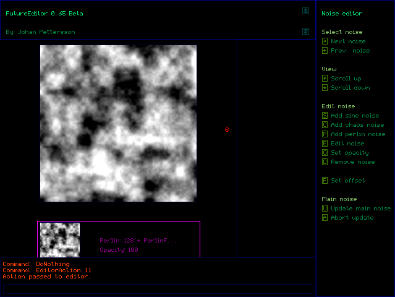Select 'Update main noise' menu entry
Image resolution: width=395 pixels, height=297 pixels.
360,209
